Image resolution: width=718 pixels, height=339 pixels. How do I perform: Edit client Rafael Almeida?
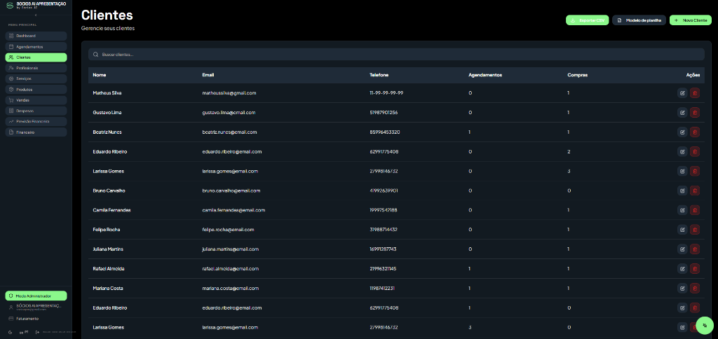point(682,269)
